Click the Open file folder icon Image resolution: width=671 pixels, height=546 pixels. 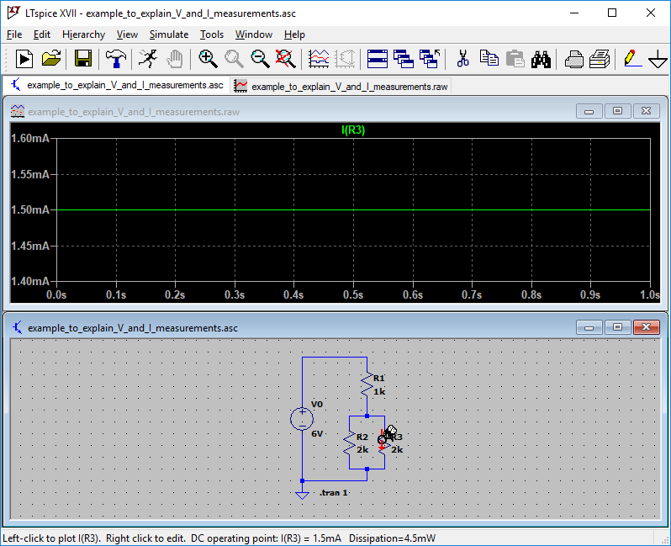(x=51, y=58)
